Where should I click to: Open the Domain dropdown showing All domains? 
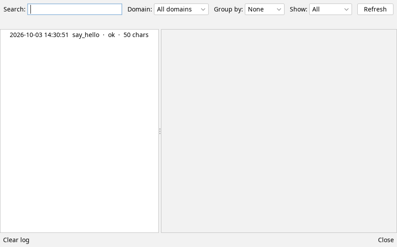pyautogui.click(x=181, y=9)
